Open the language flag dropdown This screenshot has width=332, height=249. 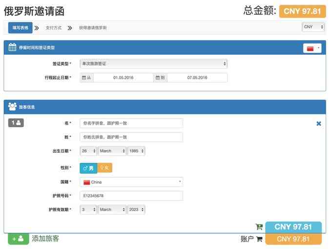312,48
